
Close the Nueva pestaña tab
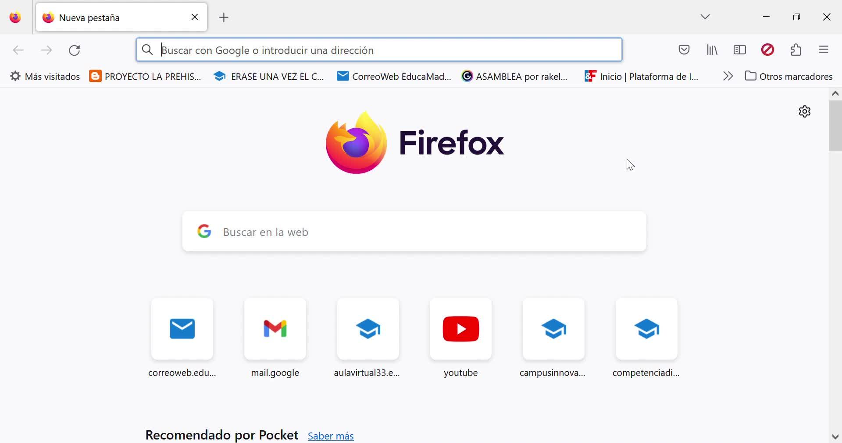point(195,18)
